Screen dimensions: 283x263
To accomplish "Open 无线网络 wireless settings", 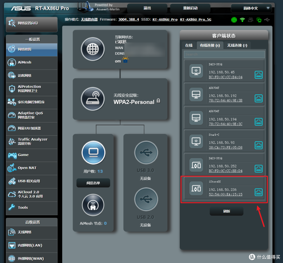I will 32,232.
